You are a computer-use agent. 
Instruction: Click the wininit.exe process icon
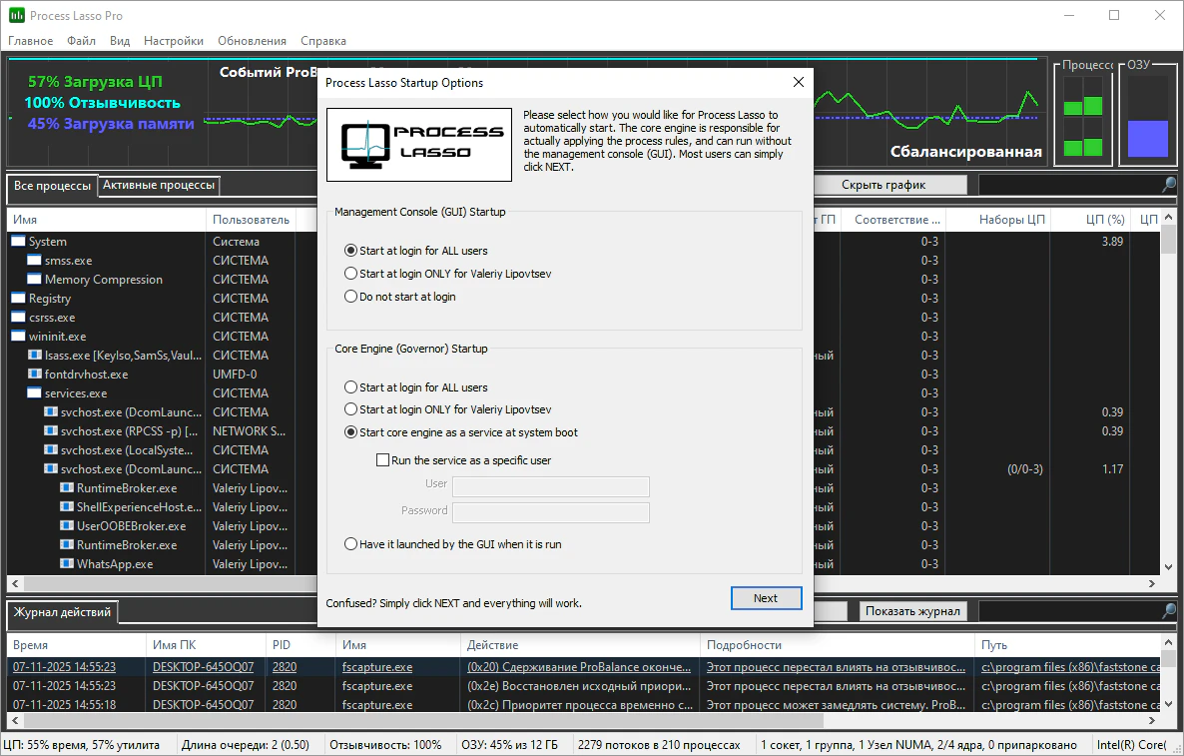tap(18, 337)
